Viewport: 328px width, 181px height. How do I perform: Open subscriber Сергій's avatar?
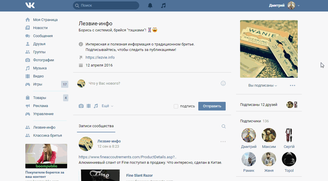[289, 135]
